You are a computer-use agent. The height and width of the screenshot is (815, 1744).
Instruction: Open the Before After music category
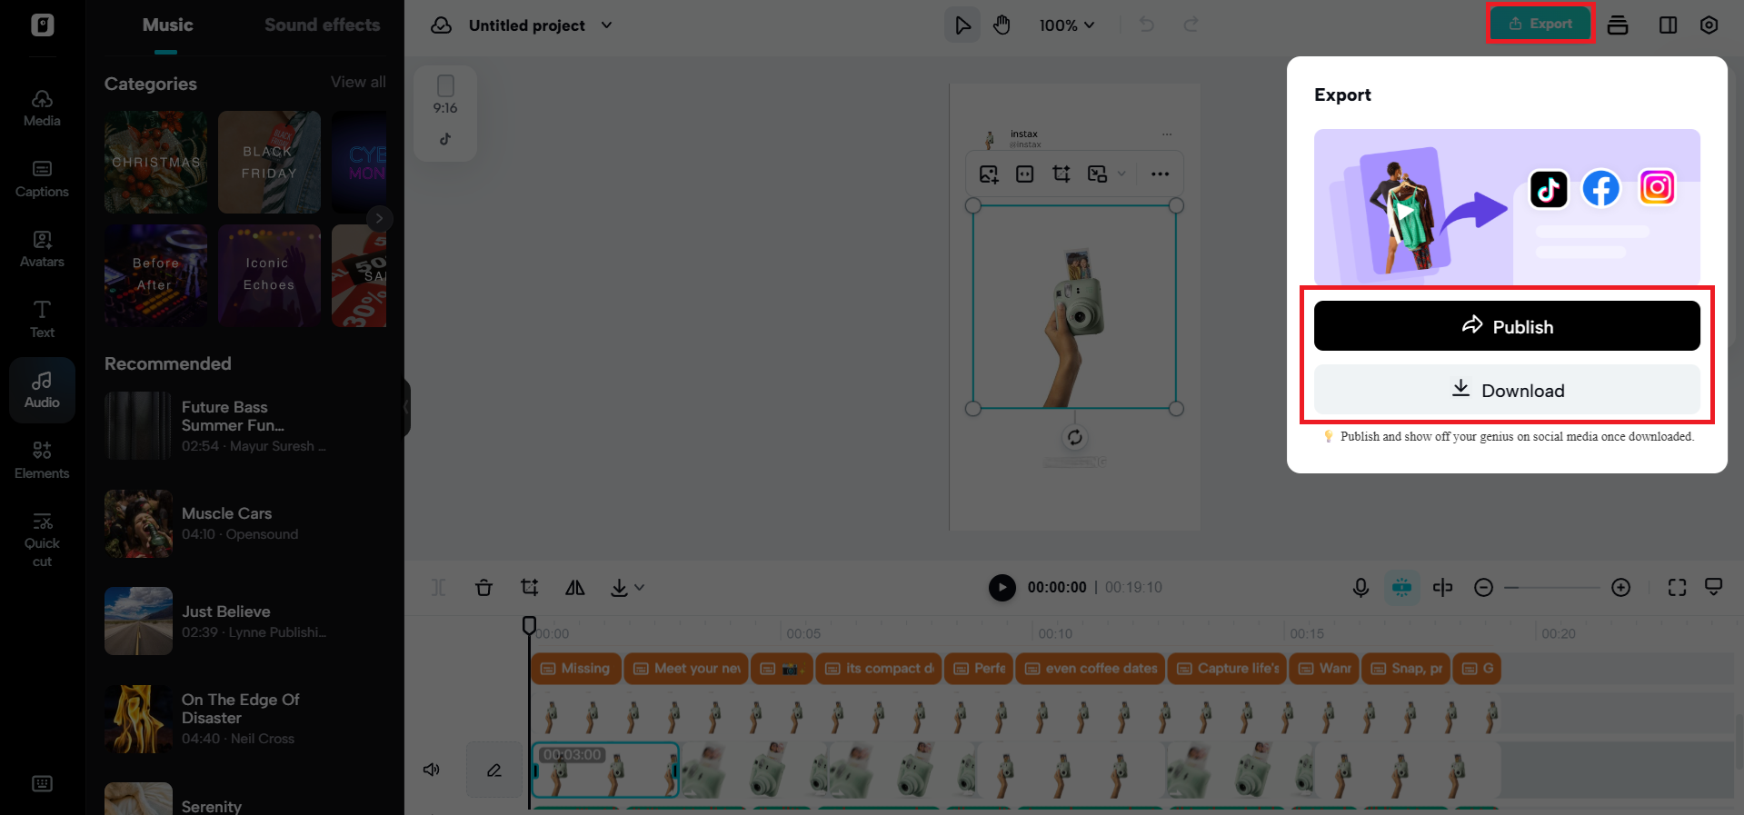coord(155,275)
